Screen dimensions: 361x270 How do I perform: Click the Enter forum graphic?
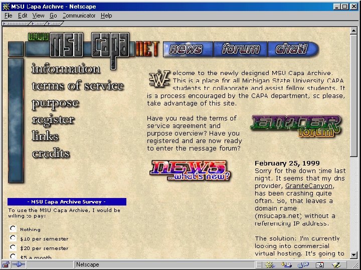pyautogui.click(x=296, y=126)
